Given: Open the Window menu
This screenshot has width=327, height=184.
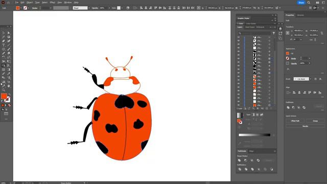Looking at the screenshot, I should (67, 3).
